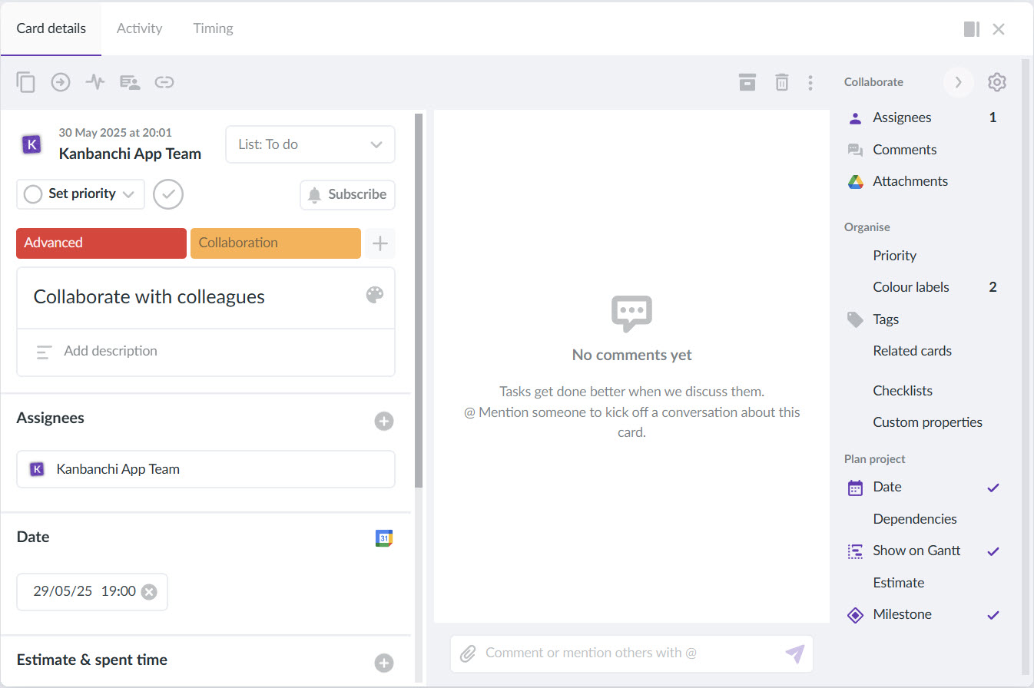Send comment with paper plane icon
The width and height of the screenshot is (1034, 688).
point(795,653)
